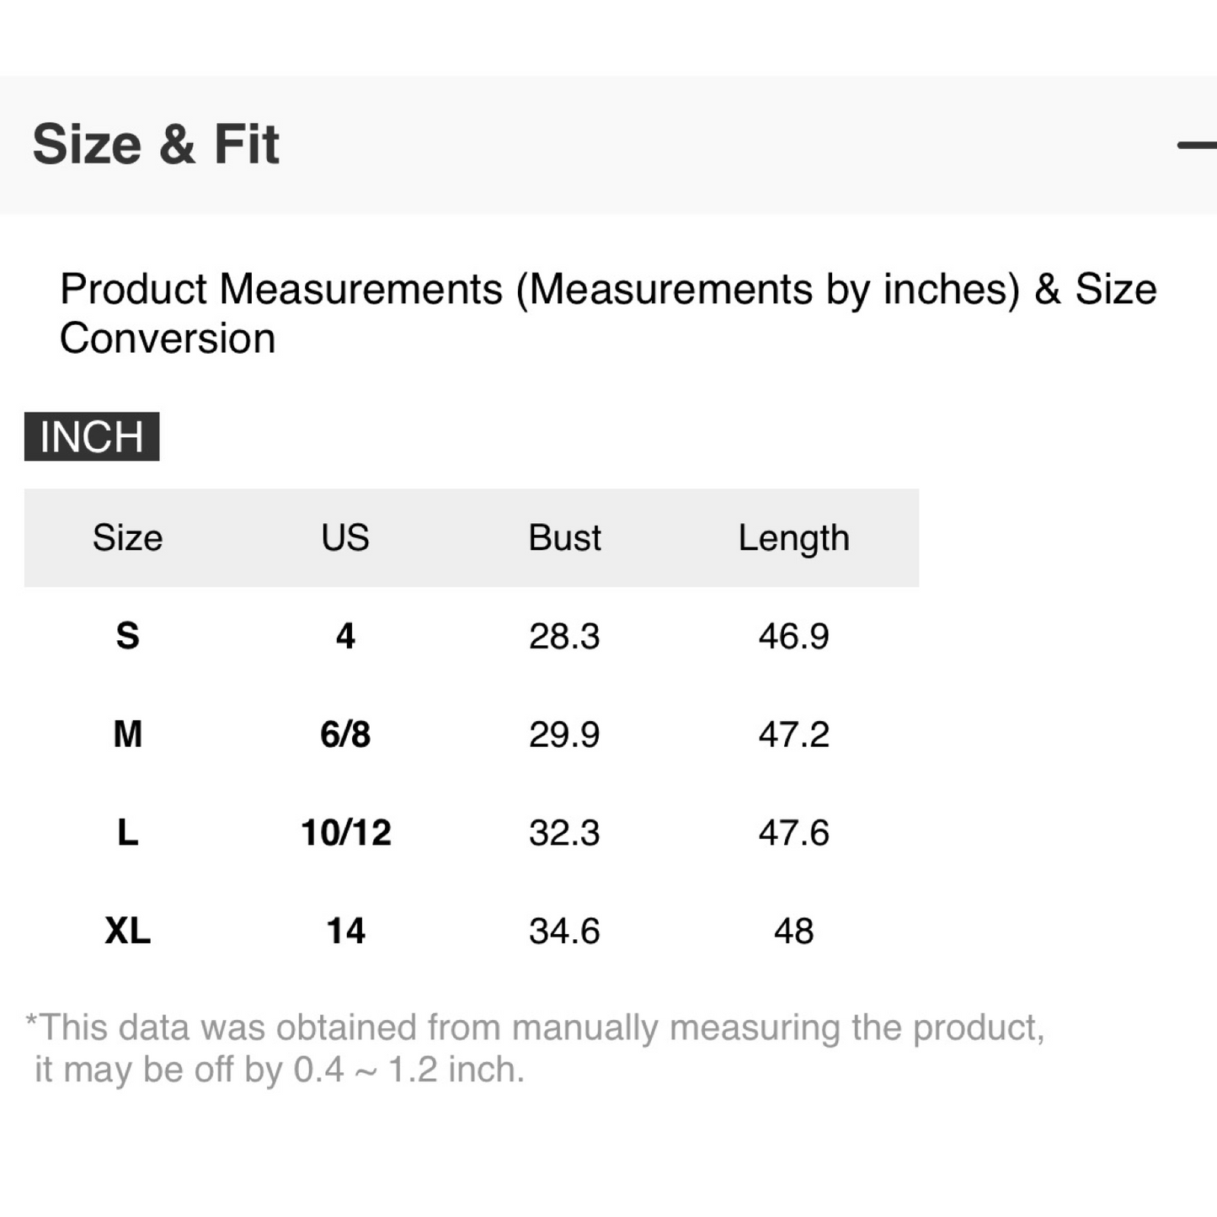Select the XL size row label

click(127, 931)
